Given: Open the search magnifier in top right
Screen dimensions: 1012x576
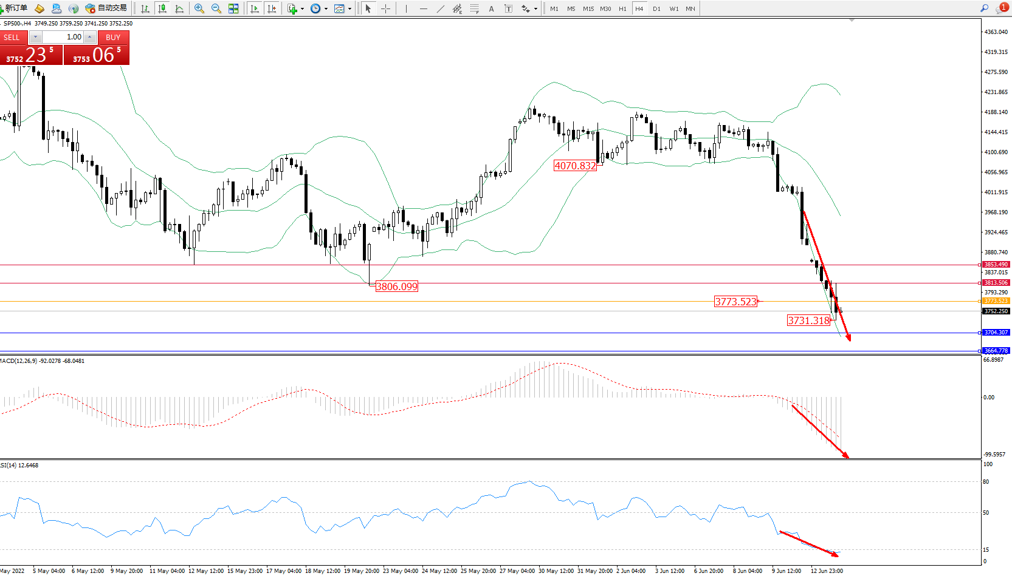Looking at the screenshot, I should point(984,8).
